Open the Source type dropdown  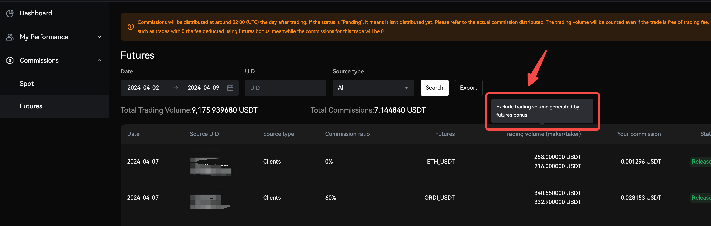pyautogui.click(x=373, y=88)
